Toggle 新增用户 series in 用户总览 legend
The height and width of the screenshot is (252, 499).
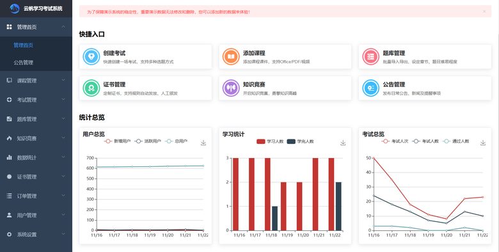click(x=117, y=141)
